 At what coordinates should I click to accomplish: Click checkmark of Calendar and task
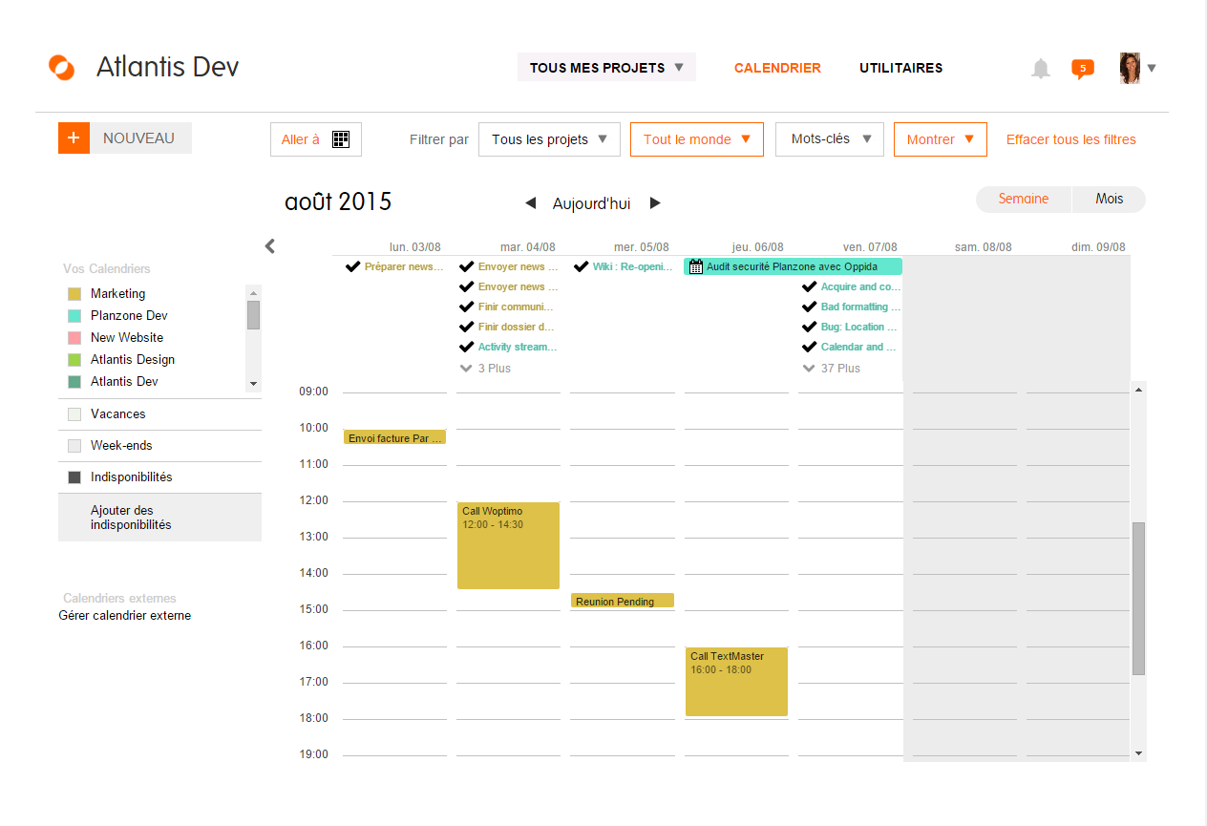coord(810,347)
